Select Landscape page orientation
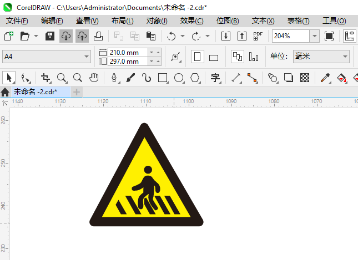 (x=214, y=58)
